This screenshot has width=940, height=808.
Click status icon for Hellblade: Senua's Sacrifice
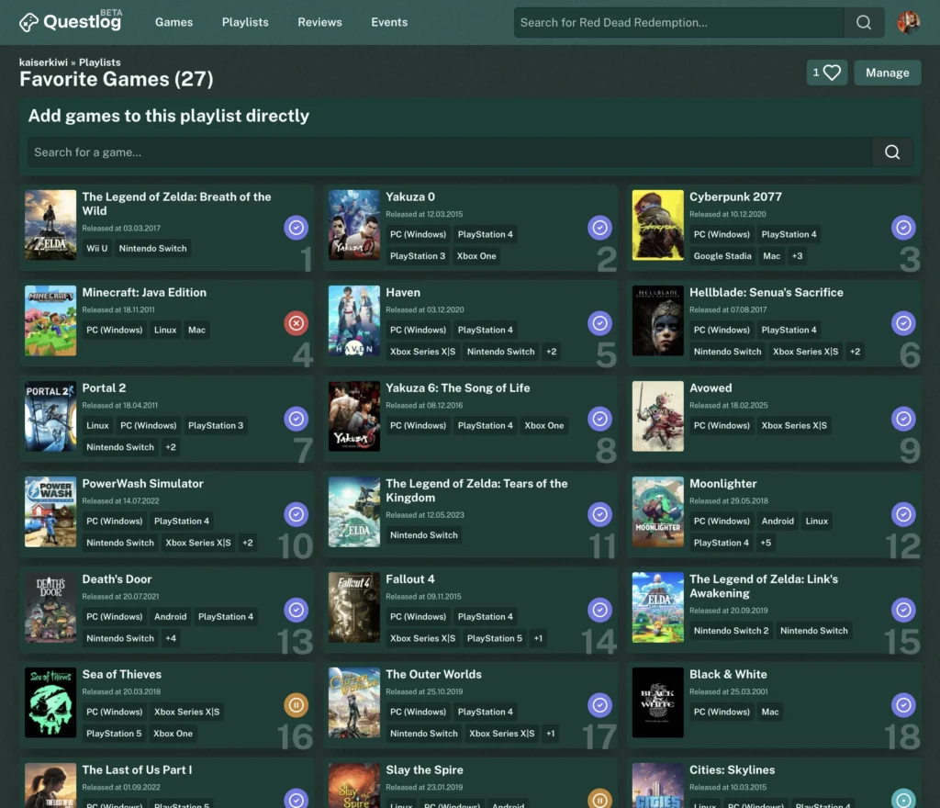click(x=903, y=323)
